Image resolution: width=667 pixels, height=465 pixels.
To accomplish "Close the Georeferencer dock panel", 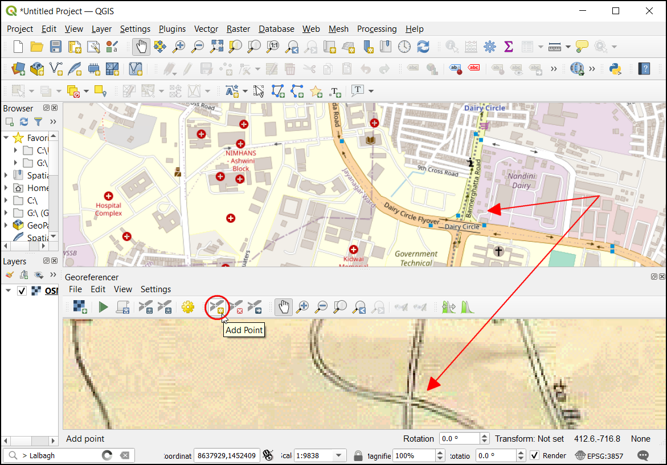I will [x=662, y=277].
